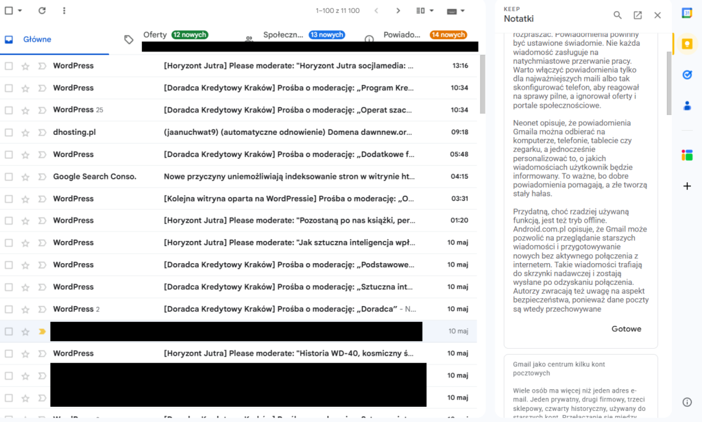Screen dimensions: 702x422
Task: Check the 'Operat szac...' email checkbox
Action: click(x=8, y=110)
